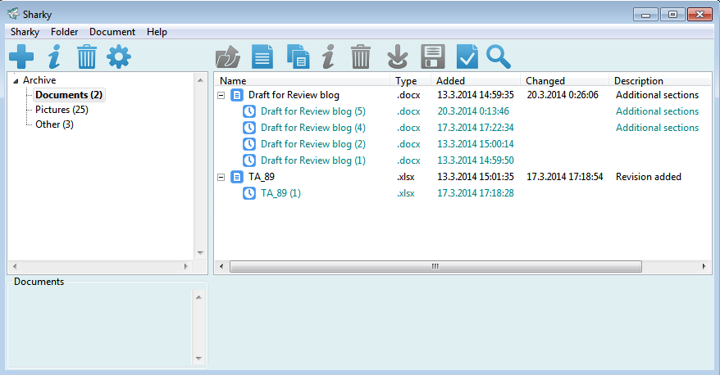The height and width of the screenshot is (375, 720).
Task: Open the Folder menu
Action: 64,32
